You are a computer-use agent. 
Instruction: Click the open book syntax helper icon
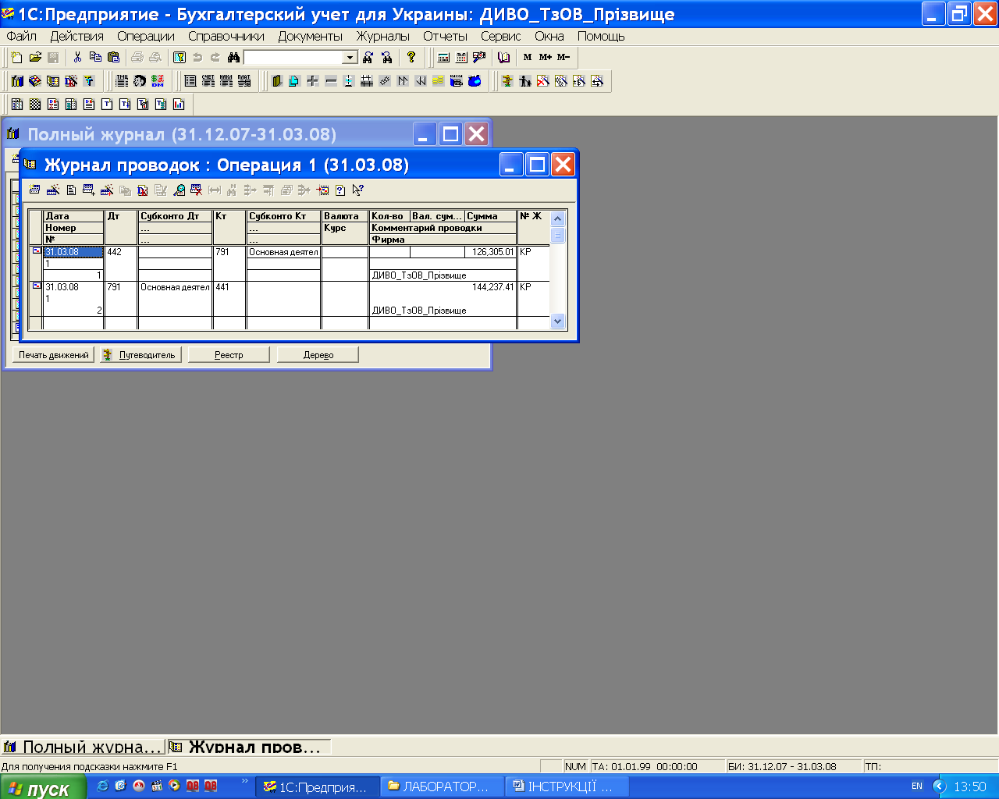503,57
